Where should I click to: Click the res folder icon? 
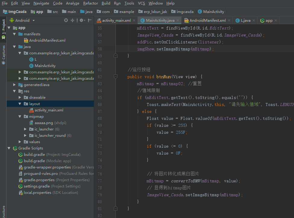21,91
